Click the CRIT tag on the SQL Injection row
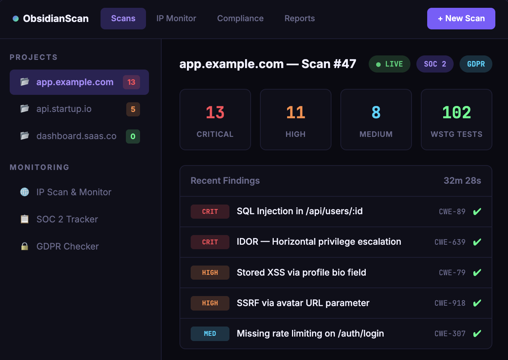Image resolution: width=508 pixels, height=360 pixels. (x=210, y=212)
